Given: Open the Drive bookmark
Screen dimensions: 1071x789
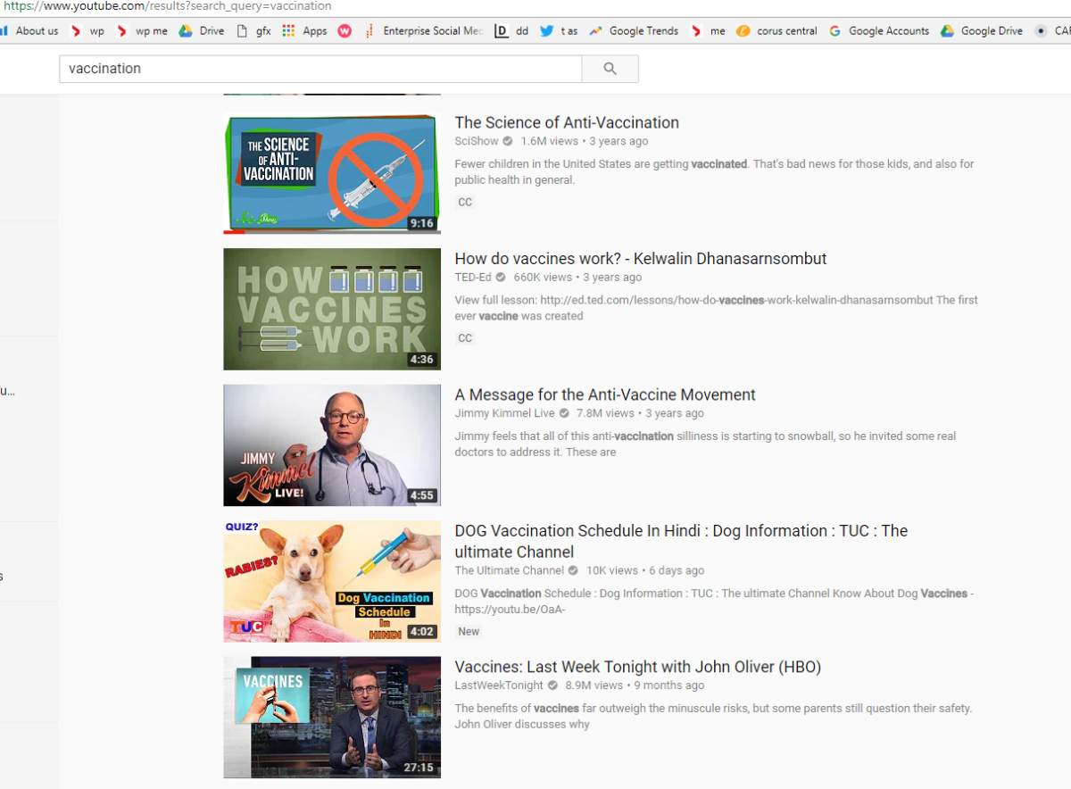Looking at the screenshot, I should point(202,30).
